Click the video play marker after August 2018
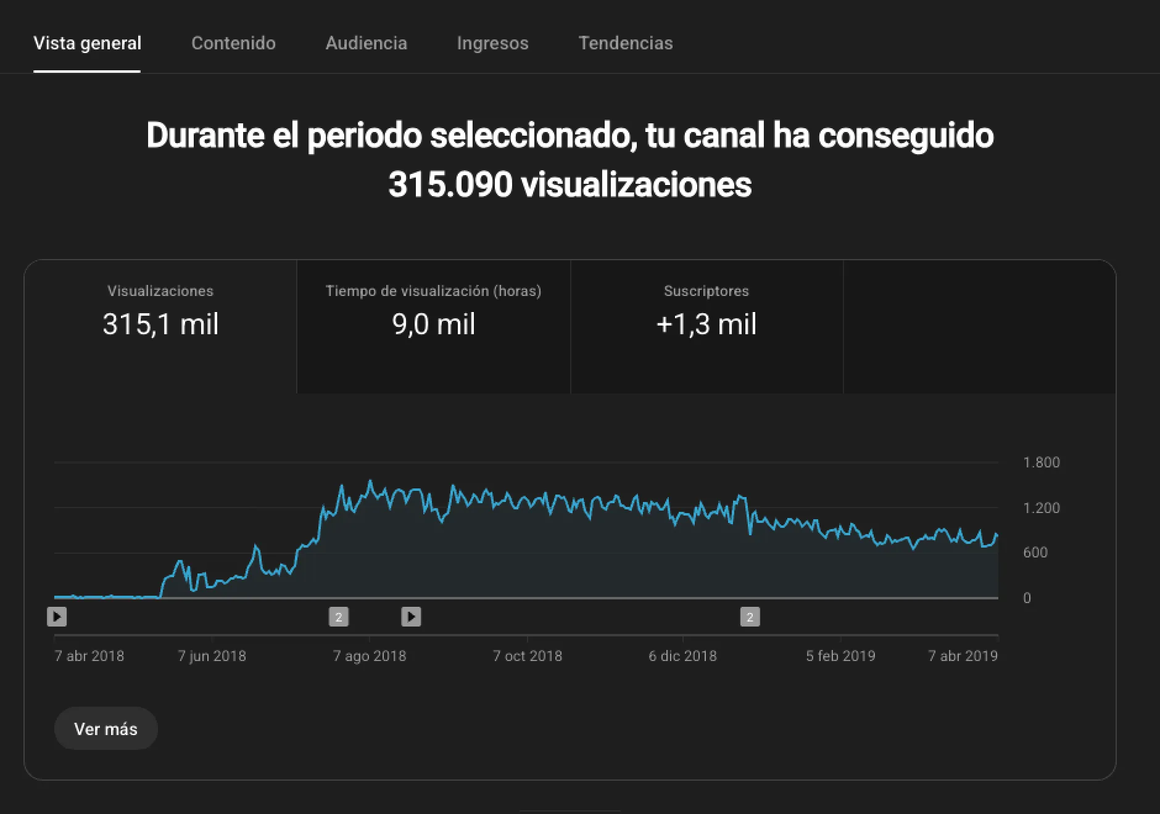The width and height of the screenshot is (1160, 814). point(411,616)
